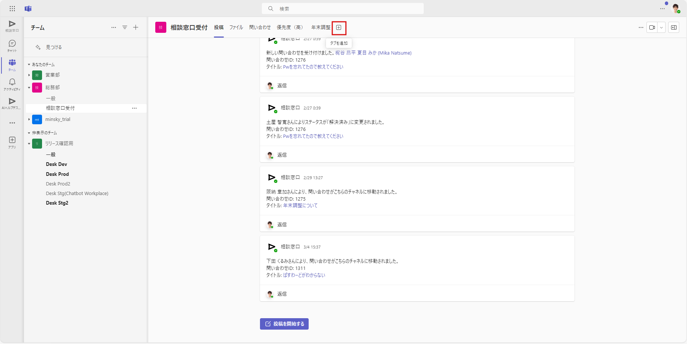
Task: Click mention 夏目 みか (Mika Natsume)
Action: point(384,53)
